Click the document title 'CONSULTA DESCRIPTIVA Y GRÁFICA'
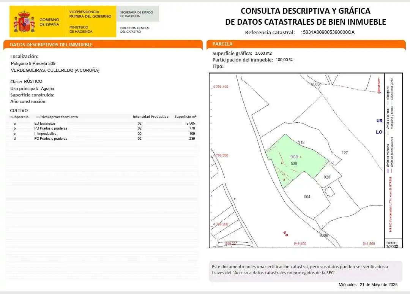 point(305,11)
